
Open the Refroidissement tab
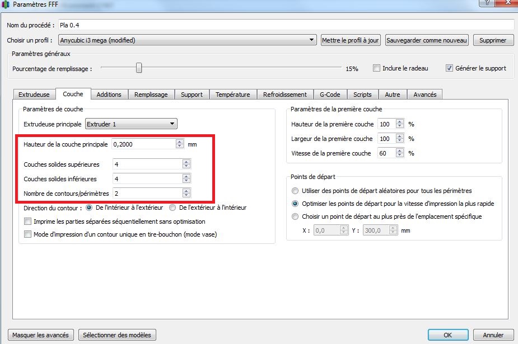[x=285, y=95]
